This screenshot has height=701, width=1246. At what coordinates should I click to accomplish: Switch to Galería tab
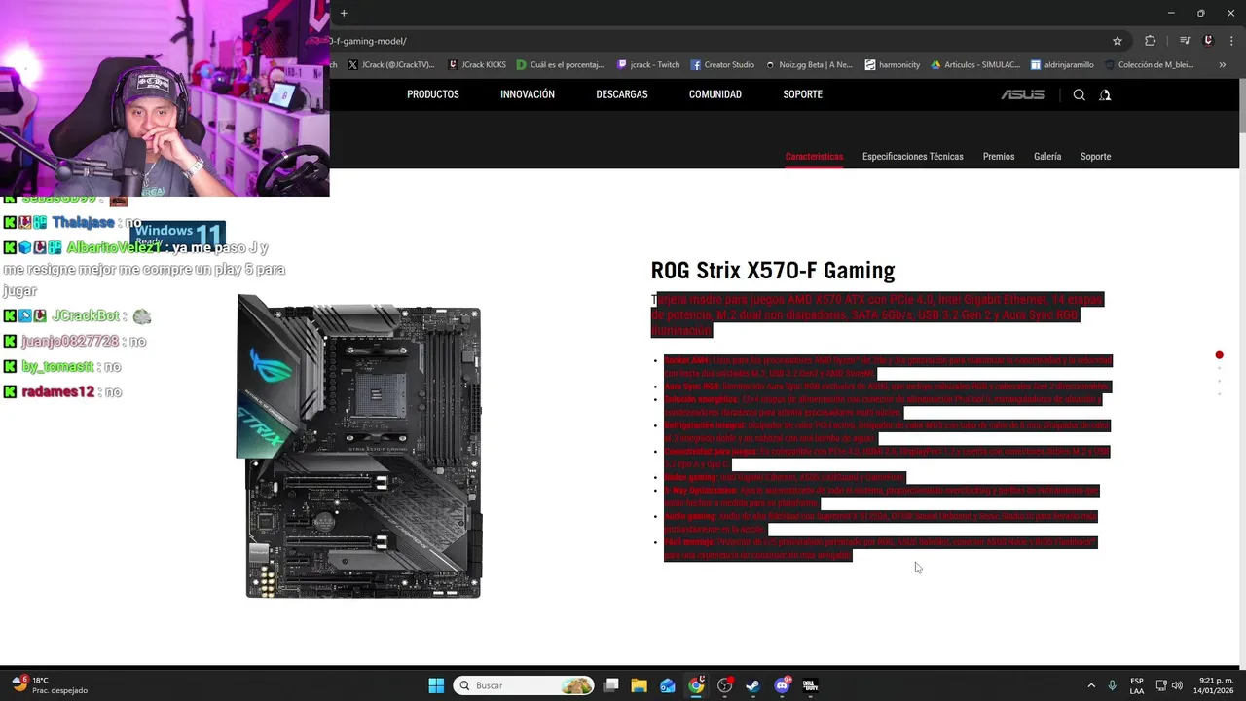click(1047, 157)
